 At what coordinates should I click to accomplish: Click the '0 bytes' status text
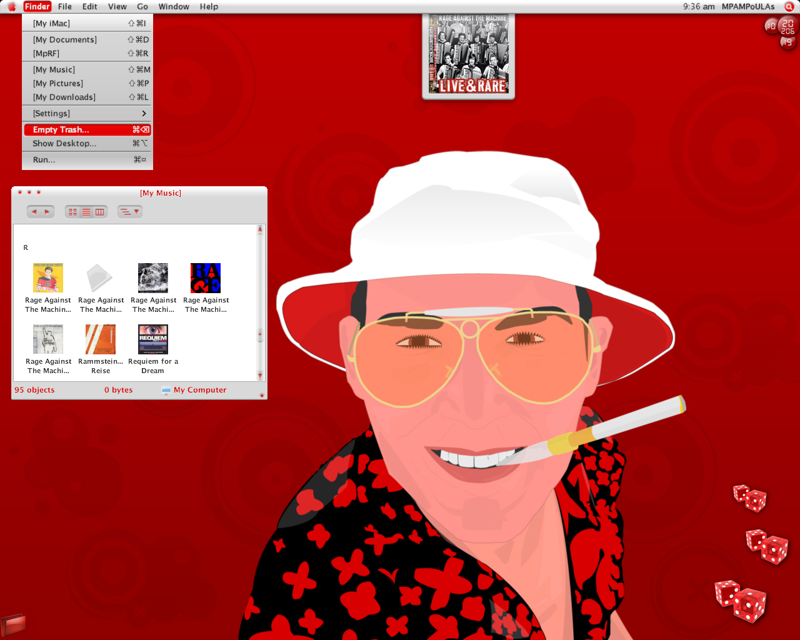point(118,390)
